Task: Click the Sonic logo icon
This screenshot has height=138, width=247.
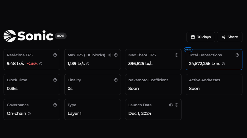Action: coord(10,36)
